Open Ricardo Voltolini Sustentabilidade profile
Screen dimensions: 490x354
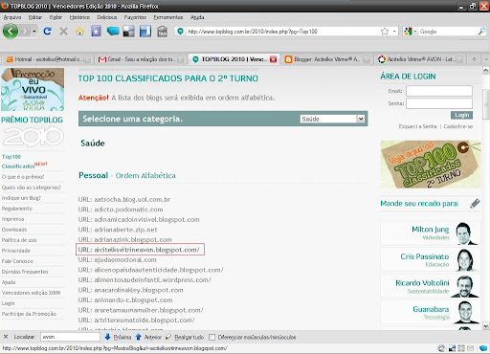pos(430,286)
